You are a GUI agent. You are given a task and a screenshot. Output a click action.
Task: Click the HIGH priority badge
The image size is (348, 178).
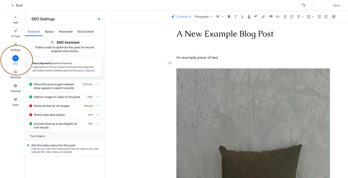tap(90, 97)
